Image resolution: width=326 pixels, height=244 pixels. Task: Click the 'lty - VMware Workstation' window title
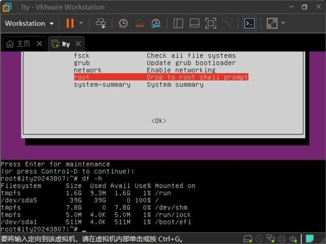point(63,7)
